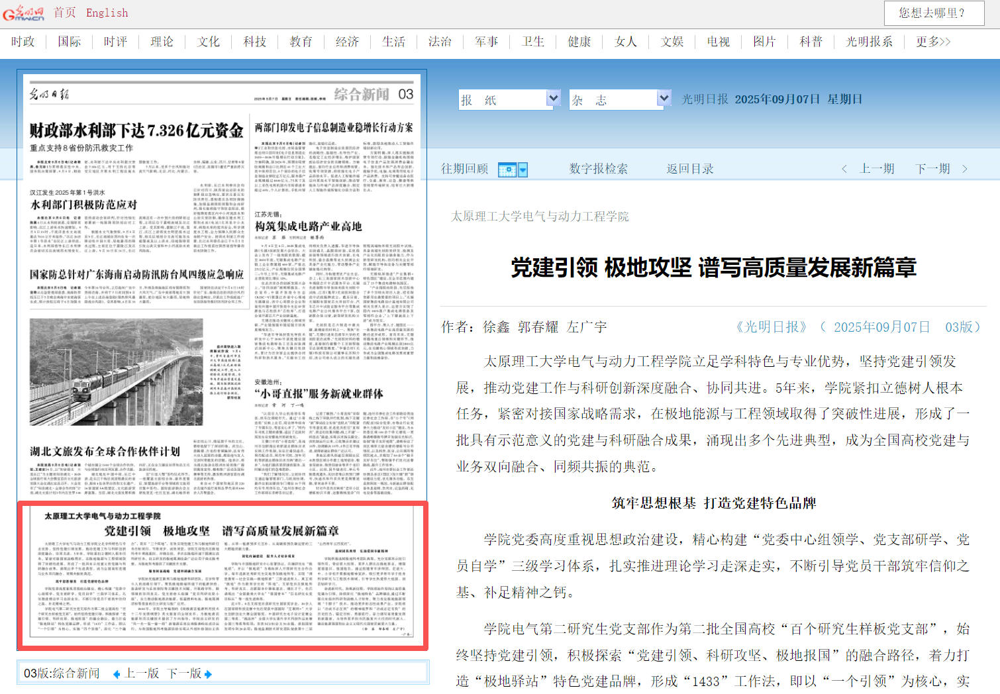
Task: Select the 教育 navigation menu item
Action: click(301, 42)
